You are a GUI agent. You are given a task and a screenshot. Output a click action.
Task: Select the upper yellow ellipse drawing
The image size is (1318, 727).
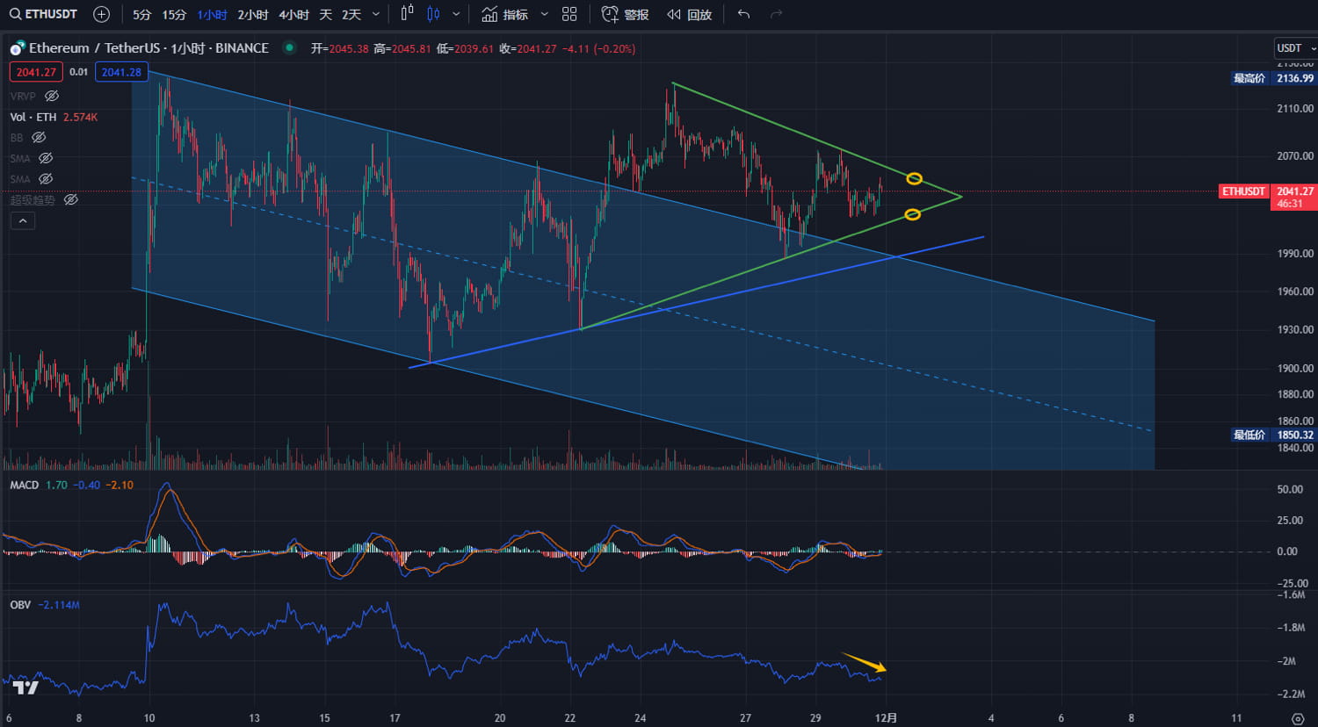(x=914, y=179)
